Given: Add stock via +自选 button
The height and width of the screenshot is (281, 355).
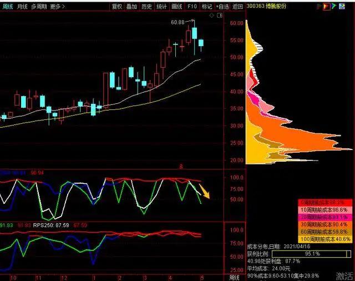Looking at the screenshot, I should point(222,7).
